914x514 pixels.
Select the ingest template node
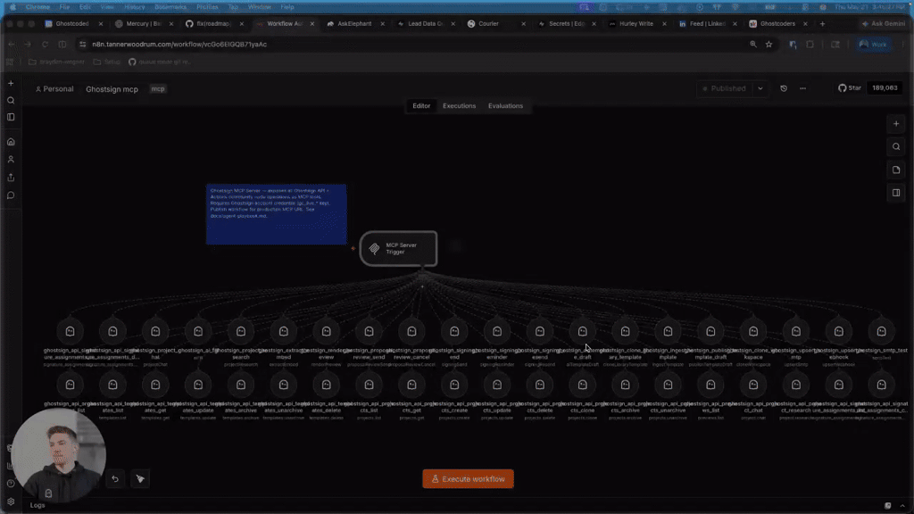coord(668,331)
